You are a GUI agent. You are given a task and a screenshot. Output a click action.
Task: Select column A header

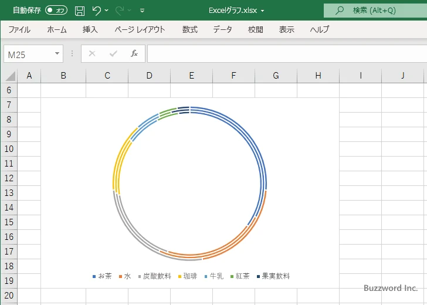(x=29, y=76)
